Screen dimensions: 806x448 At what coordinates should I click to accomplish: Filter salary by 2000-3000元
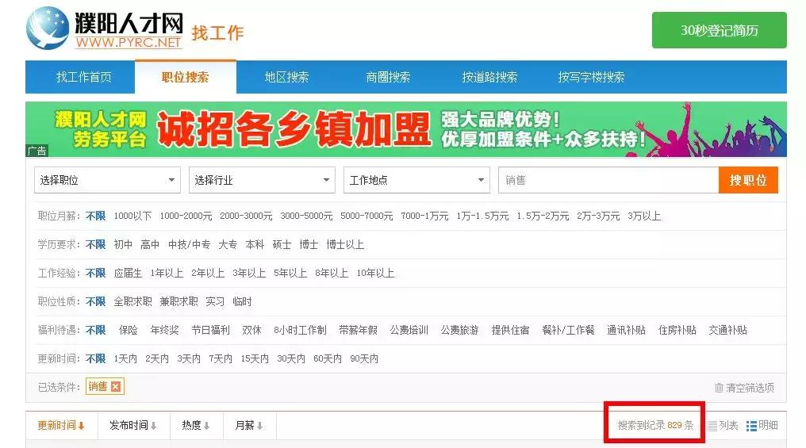click(246, 216)
